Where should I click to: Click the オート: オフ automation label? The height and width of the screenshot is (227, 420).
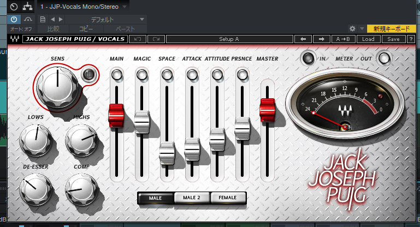21,29
